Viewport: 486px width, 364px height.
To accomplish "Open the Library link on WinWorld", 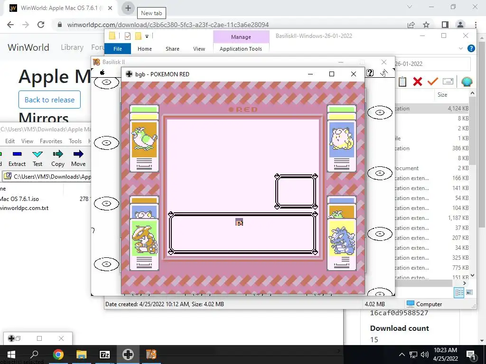I will tap(72, 47).
